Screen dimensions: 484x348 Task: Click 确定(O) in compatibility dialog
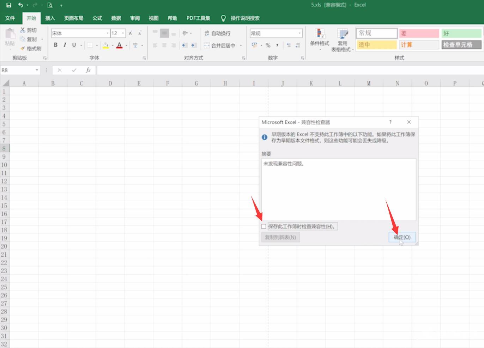pos(402,237)
